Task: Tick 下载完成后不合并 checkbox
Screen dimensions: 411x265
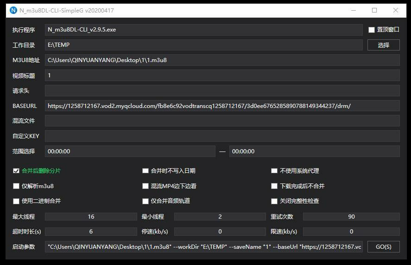Action: coord(274,186)
